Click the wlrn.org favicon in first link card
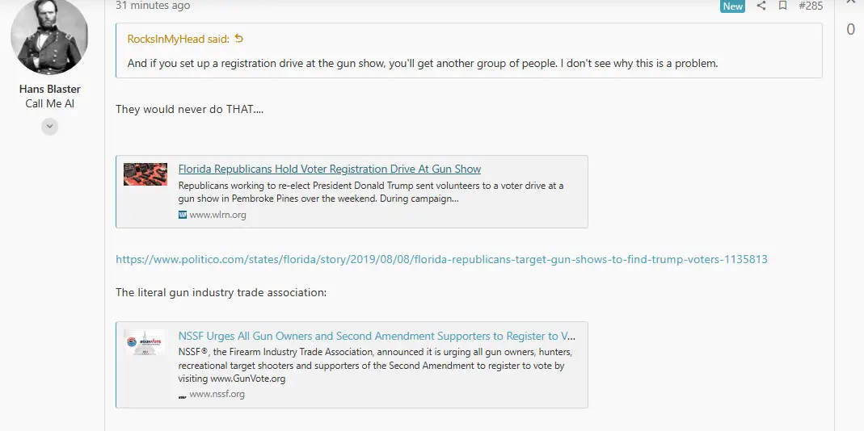The width and height of the screenshot is (864, 431). (183, 215)
